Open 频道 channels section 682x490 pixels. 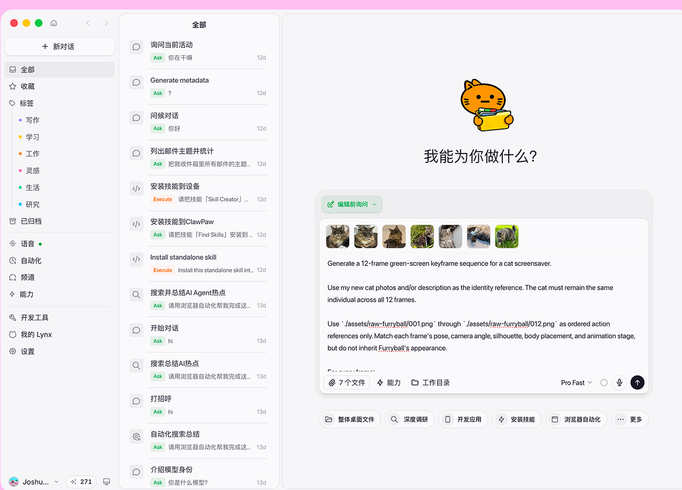tap(60, 277)
